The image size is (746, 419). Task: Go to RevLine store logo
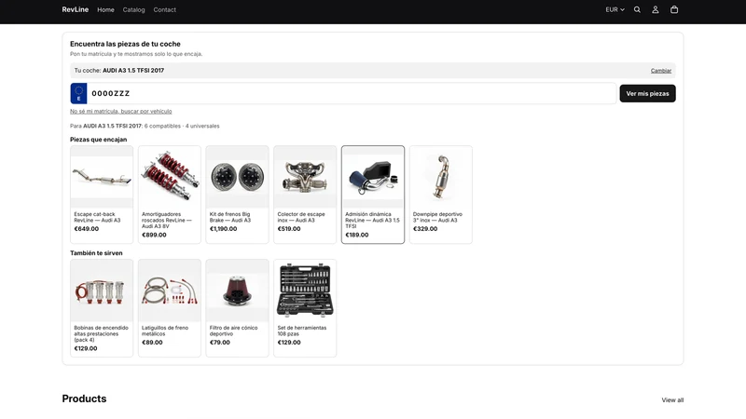[76, 9]
